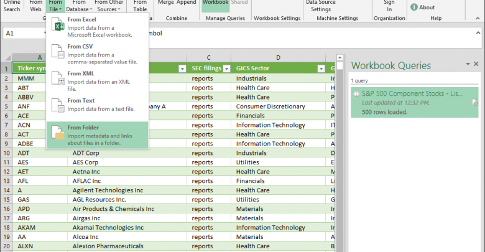The image size is (485, 252).
Task: Click the folder icon in menu
Action: click(x=58, y=132)
